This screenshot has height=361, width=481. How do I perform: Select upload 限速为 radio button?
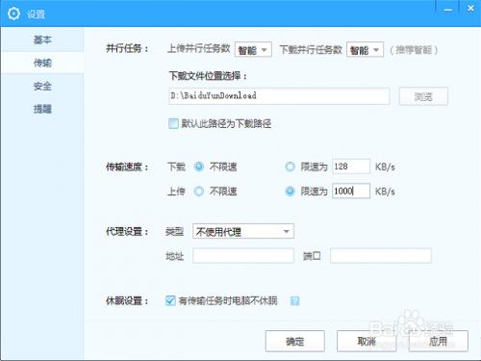coord(290,192)
